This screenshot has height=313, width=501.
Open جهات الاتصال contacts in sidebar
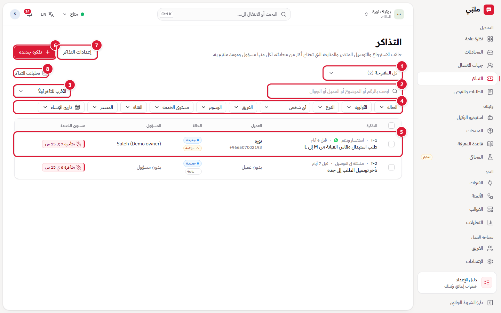tap(458, 65)
